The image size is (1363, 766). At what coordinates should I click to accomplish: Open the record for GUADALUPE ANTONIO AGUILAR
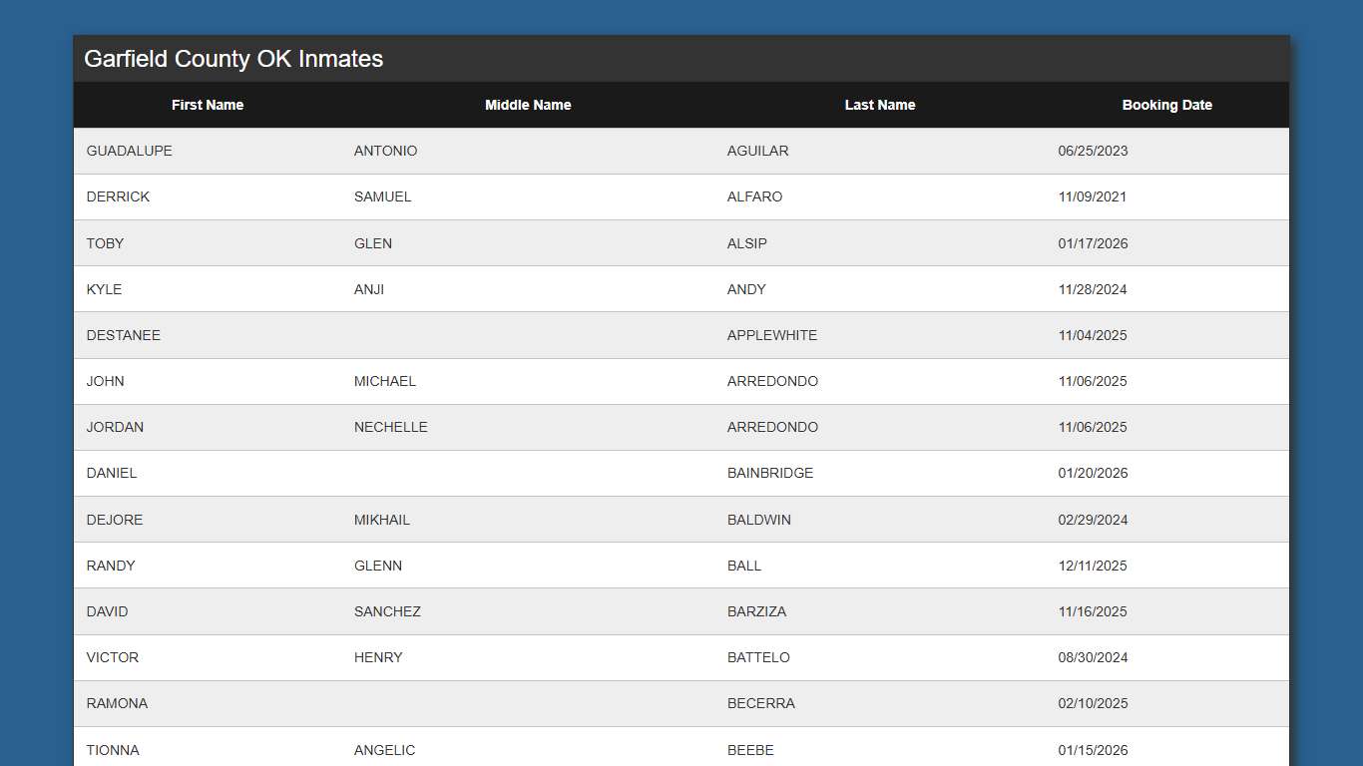[399, 151]
